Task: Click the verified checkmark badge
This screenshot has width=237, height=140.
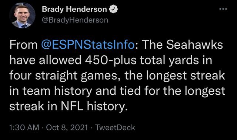Action: [x=113, y=9]
